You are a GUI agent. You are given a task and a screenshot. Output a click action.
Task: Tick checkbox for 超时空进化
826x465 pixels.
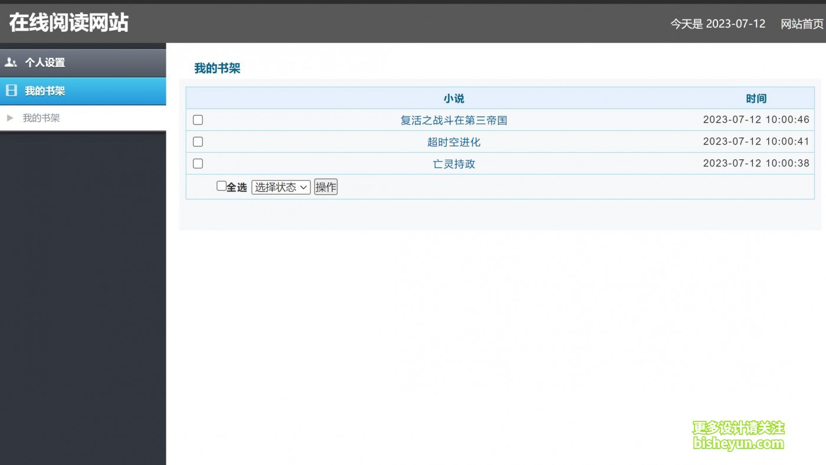click(x=198, y=142)
